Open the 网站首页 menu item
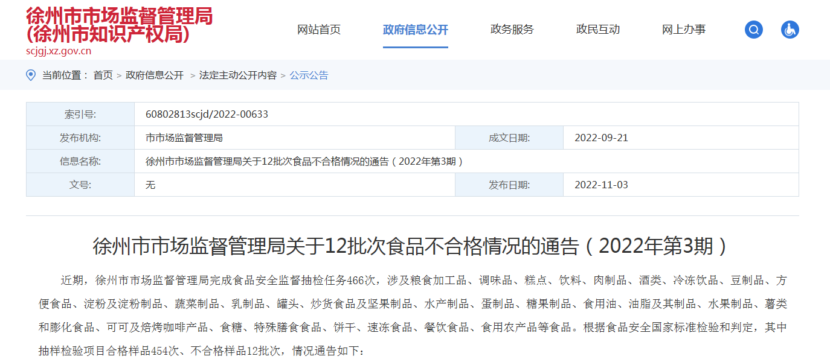Screen dimensions: 830x362 (319, 30)
